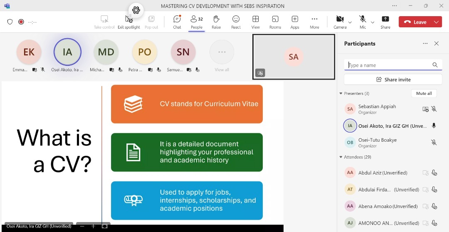Expand the Camera options dropdown arrow
This screenshot has height=232, width=449.
click(350, 22)
